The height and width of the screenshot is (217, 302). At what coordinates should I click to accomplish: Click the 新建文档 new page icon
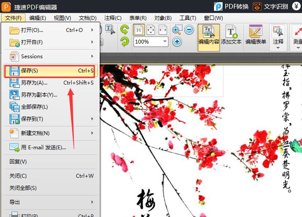14,133
